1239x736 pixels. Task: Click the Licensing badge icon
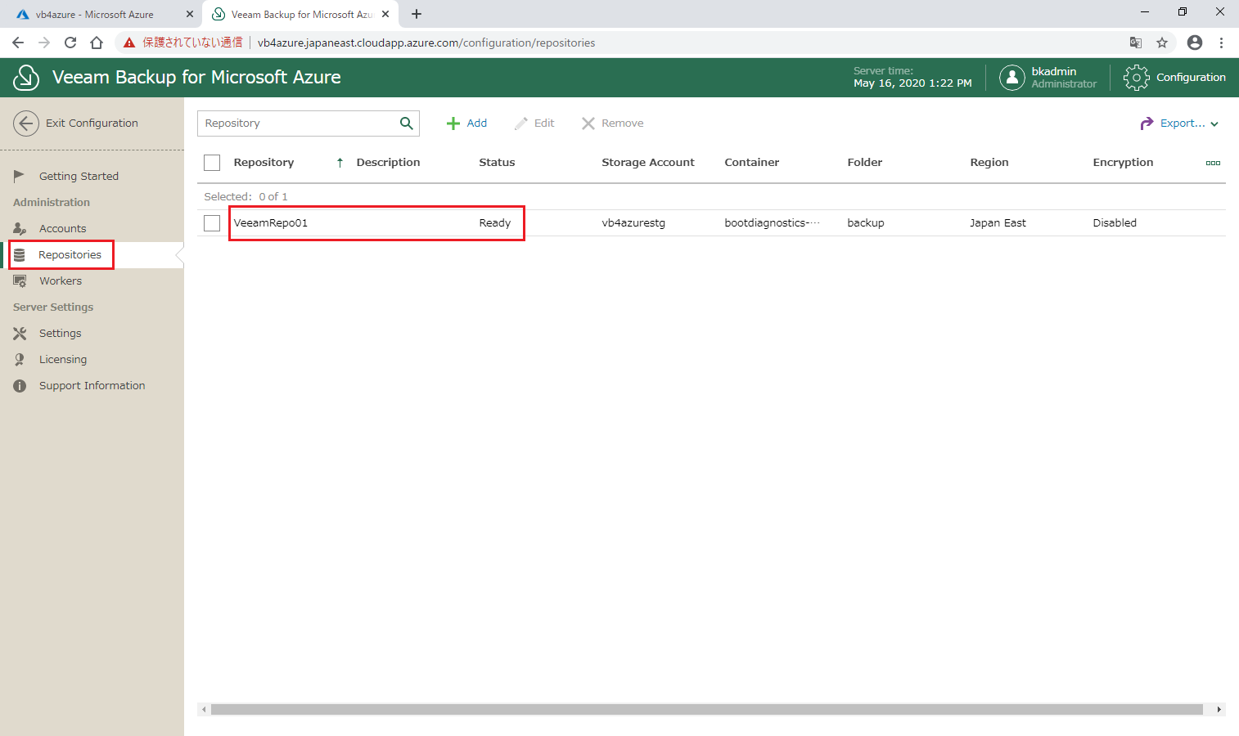coord(20,360)
